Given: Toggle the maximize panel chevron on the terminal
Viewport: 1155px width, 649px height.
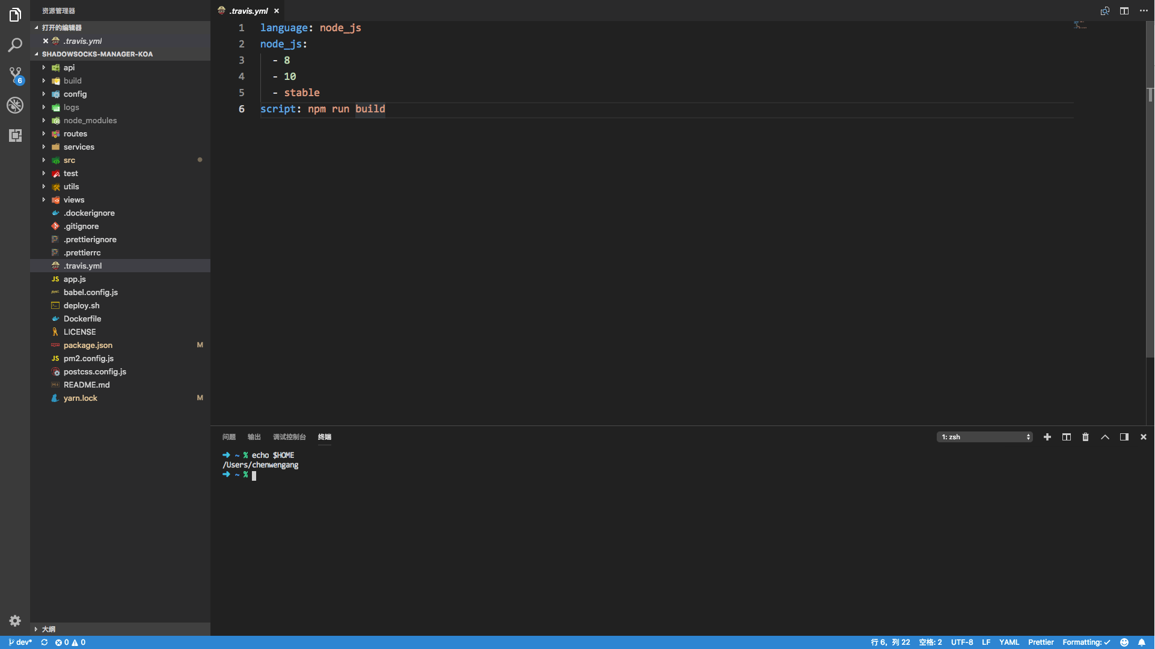Looking at the screenshot, I should (x=1105, y=437).
